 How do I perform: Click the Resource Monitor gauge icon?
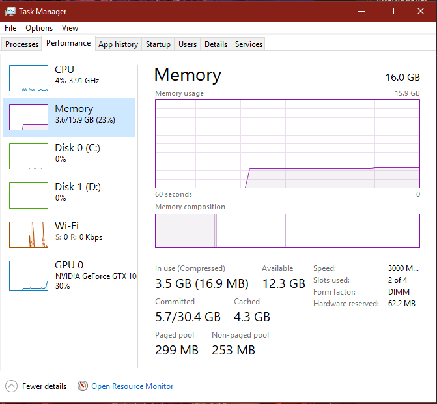(x=83, y=386)
